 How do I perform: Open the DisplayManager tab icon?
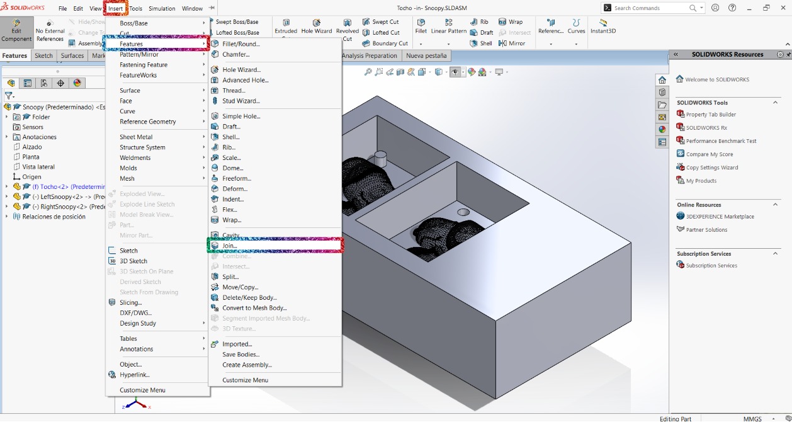point(77,83)
